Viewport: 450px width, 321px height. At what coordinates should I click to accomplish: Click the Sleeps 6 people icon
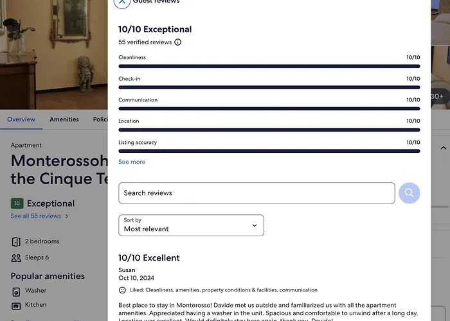(x=16, y=258)
